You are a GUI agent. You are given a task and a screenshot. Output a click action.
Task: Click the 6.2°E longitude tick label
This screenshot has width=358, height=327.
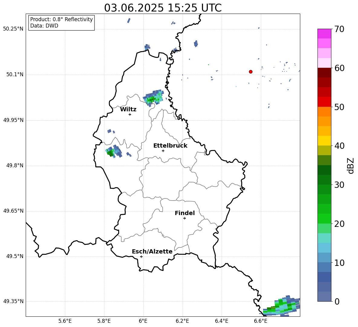tap(182, 321)
